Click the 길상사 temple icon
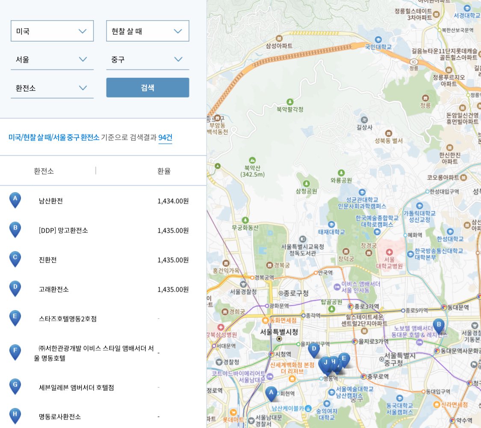The width and height of the screenshot is (481, 428). (365, 119)
